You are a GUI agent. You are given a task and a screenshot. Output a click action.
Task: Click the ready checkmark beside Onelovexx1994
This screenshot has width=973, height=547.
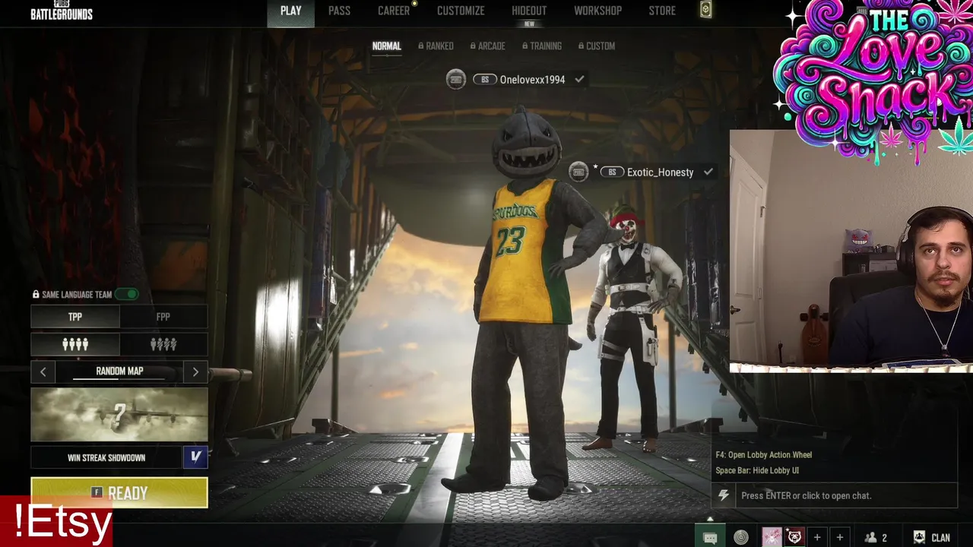[x=579, y=79]
